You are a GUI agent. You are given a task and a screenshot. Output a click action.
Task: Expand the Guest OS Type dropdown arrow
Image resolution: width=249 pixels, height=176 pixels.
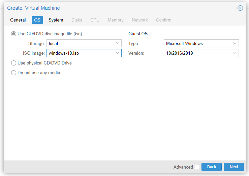point(235,43)
